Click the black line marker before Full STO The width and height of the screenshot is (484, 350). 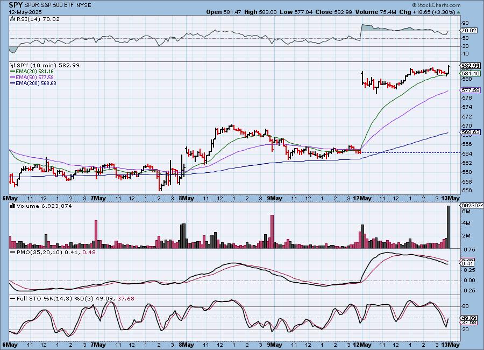pyautogui.click(x=13, y=299)
